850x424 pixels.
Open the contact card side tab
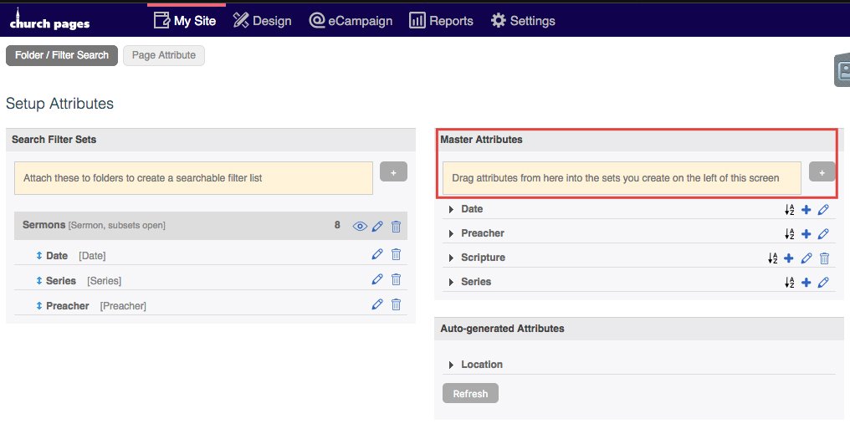point(842,70)
